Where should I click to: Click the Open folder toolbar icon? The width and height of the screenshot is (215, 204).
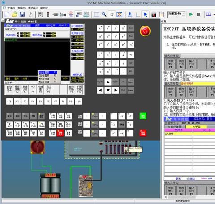pos(15,14)
